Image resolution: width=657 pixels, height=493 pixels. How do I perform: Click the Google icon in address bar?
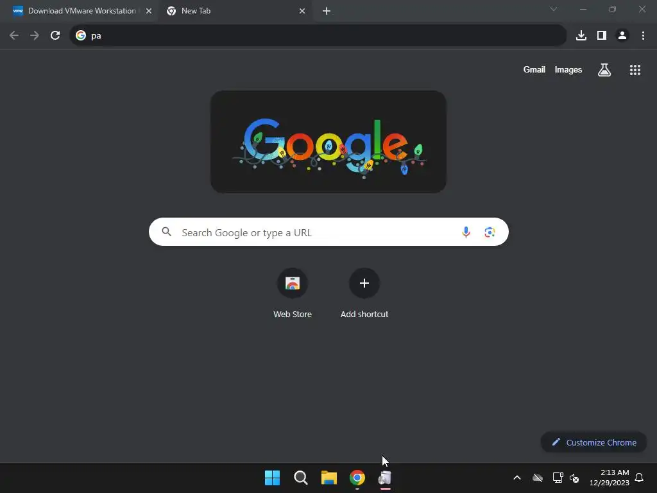coord(81,36)
